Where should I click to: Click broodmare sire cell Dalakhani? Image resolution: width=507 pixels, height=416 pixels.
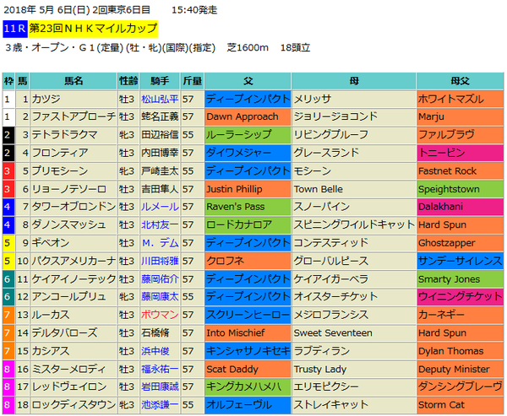461,207
